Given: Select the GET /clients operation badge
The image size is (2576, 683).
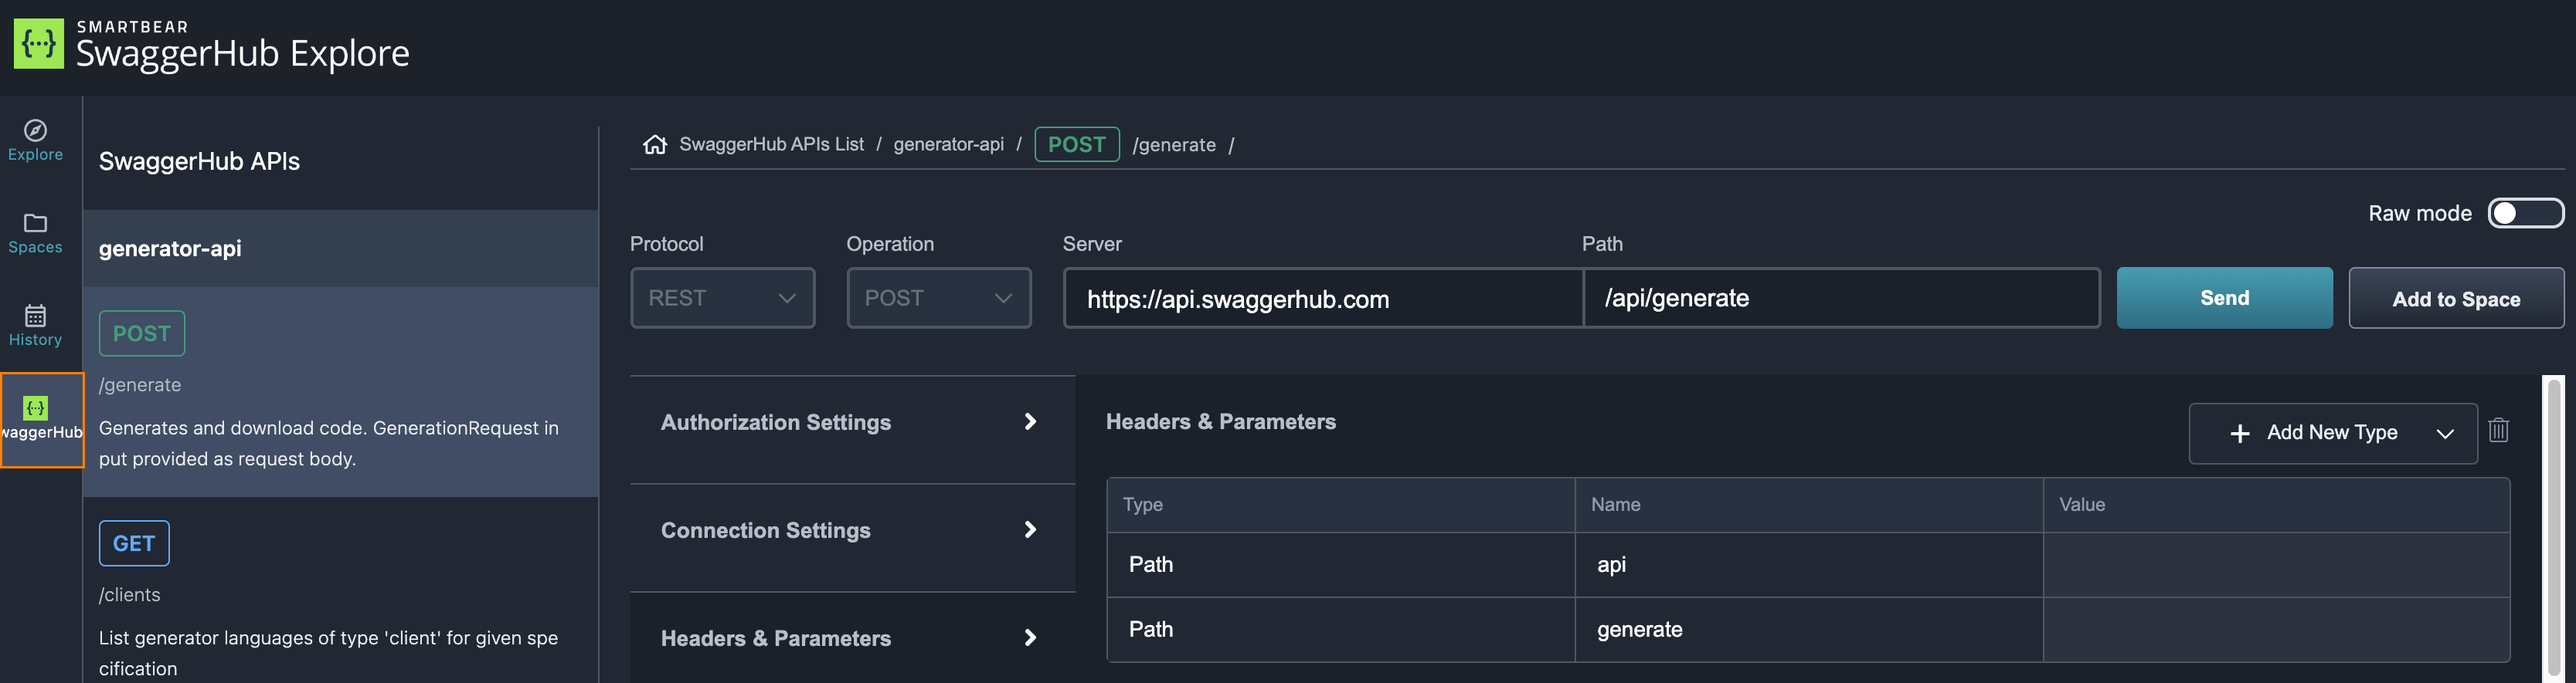Looking at the screenshot, I should (x=134, y=543).
